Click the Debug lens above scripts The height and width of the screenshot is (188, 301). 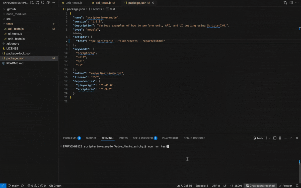point(78,33)
